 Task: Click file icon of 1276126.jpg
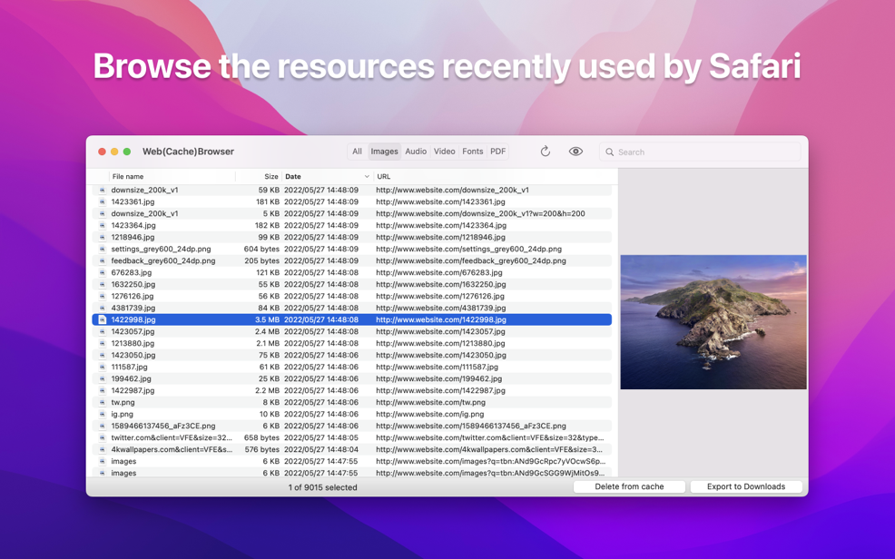[x=103, y=296]
